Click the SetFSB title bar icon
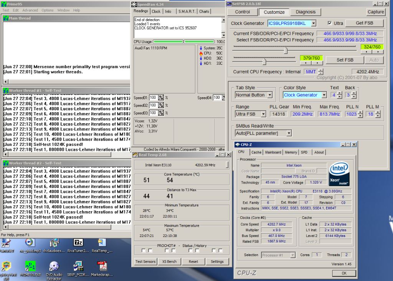 (229, 4)
